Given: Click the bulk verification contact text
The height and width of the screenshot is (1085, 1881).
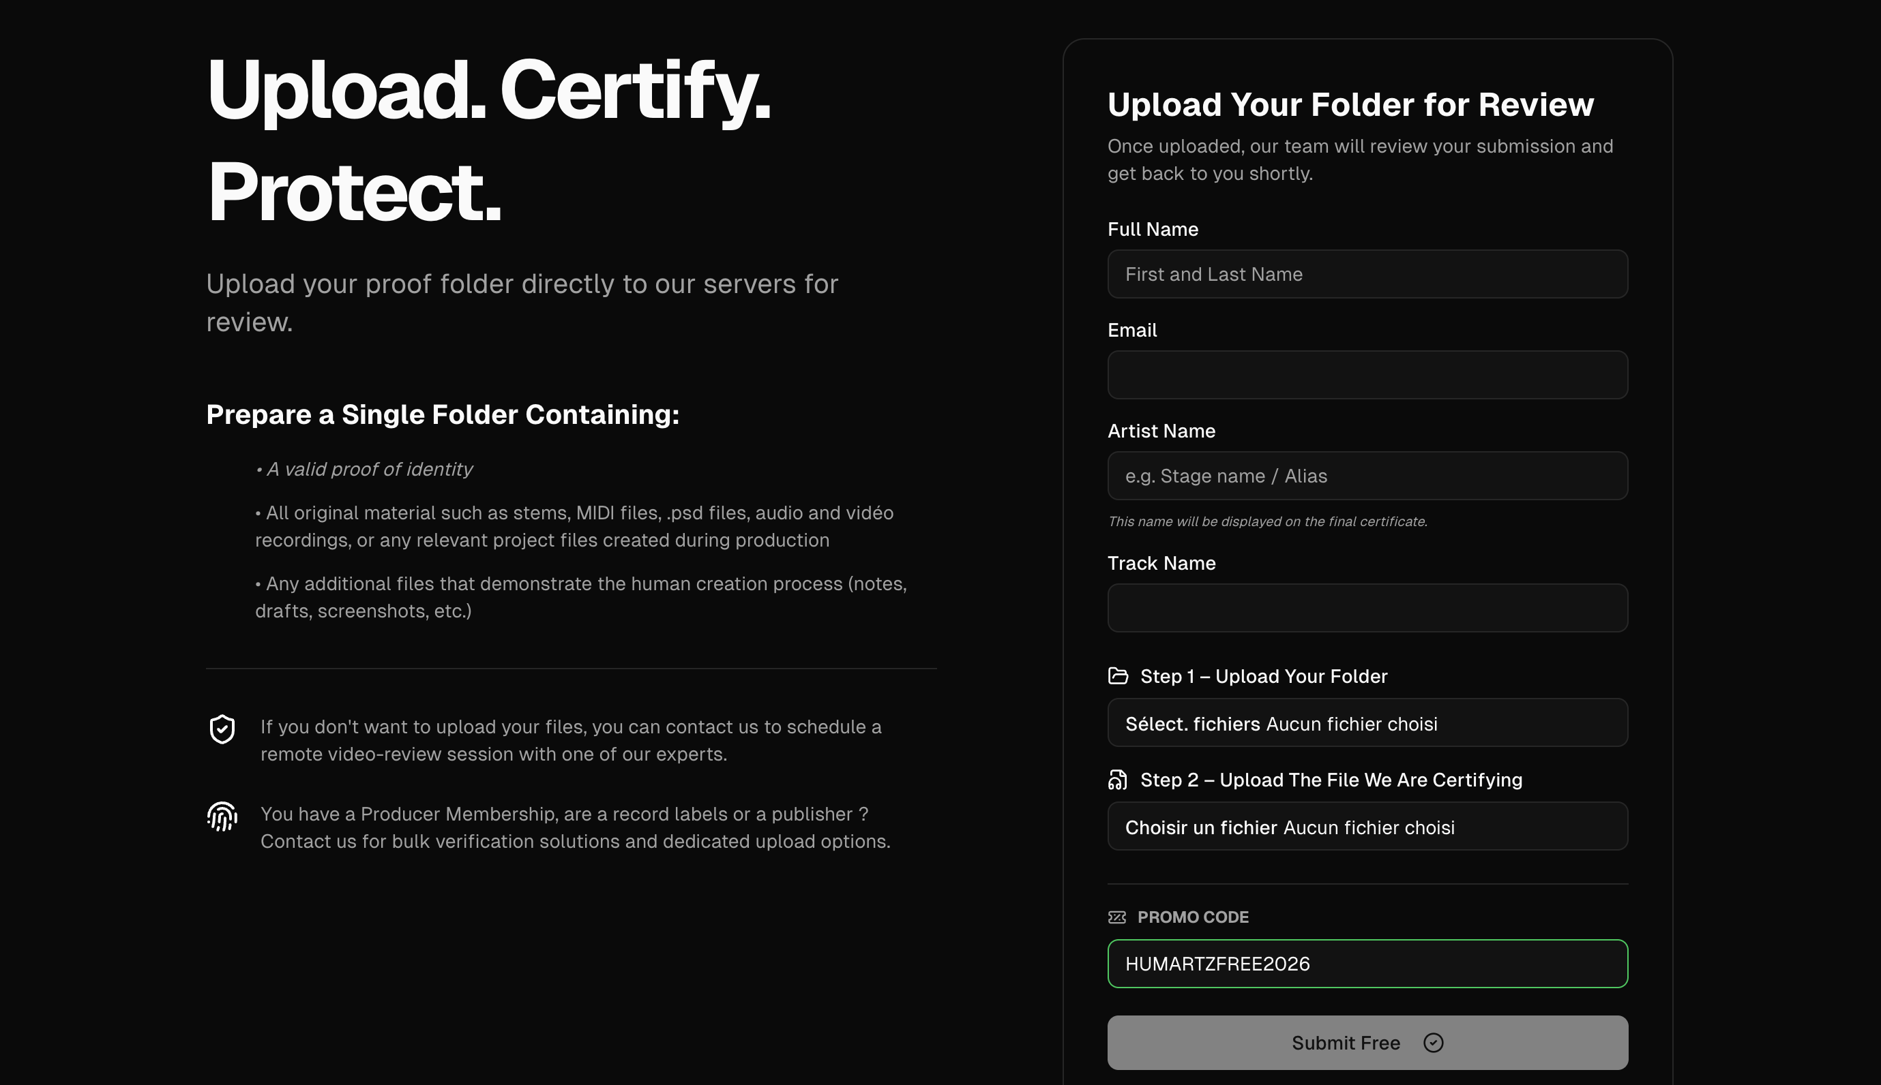Looking at the screenshot, I should 575,827.
